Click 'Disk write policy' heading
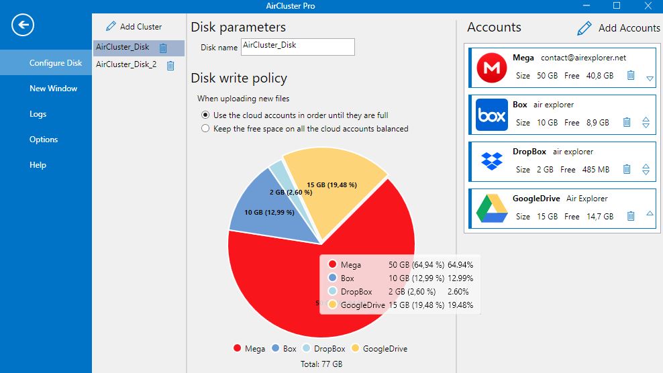This screenshot has width=663, height=373. coord(239,78)
